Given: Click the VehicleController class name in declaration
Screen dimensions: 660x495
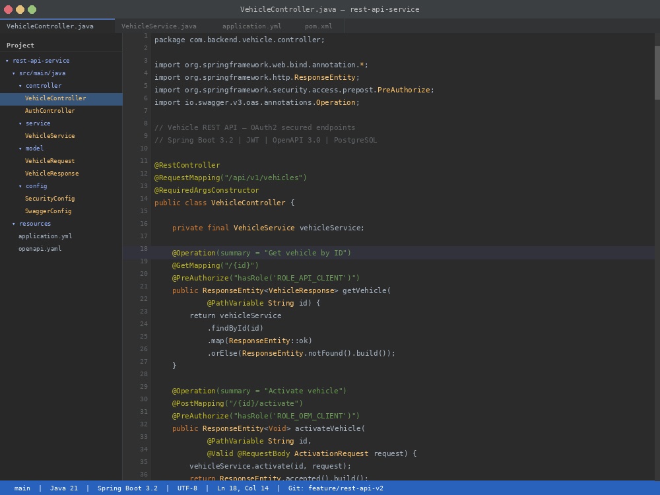Looking at the screenshot, I should (248, 203).
